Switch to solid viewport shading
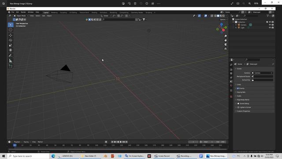 pyautogui.click(x=218, y=16)
